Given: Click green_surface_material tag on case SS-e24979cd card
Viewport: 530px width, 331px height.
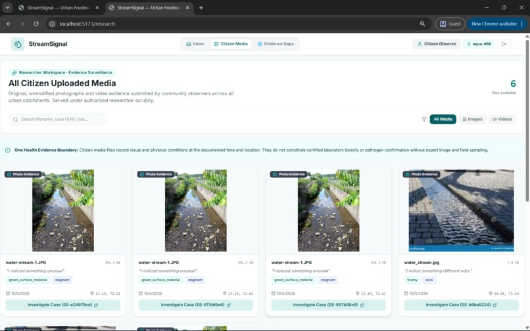Looking at the screenshot, I should 28,280.
